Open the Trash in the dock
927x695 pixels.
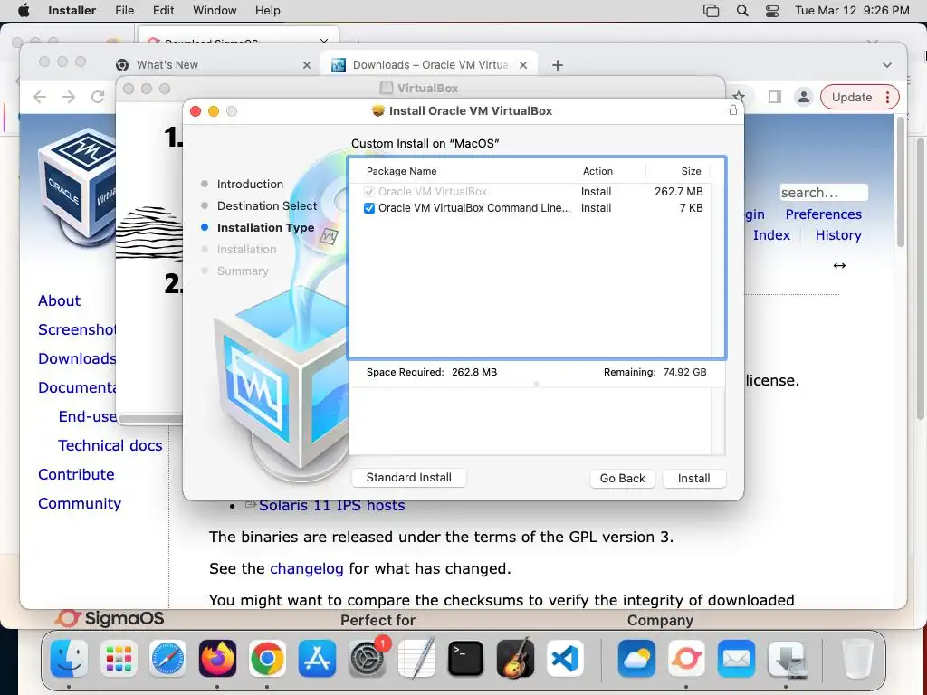coord(856,659)
